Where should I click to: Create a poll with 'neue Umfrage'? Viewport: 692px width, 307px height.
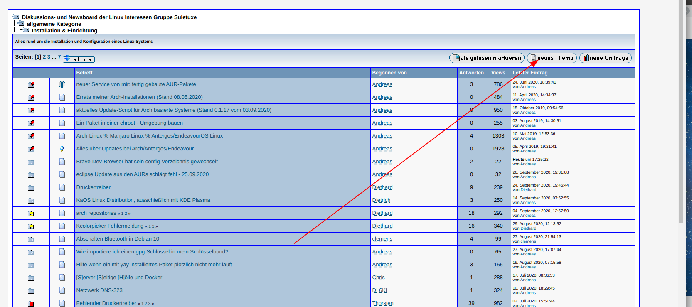606,58
